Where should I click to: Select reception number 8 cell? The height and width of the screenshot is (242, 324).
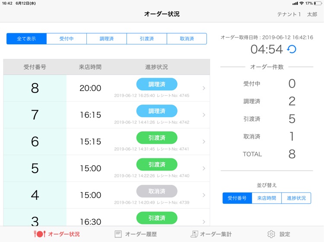coord(35,88)
